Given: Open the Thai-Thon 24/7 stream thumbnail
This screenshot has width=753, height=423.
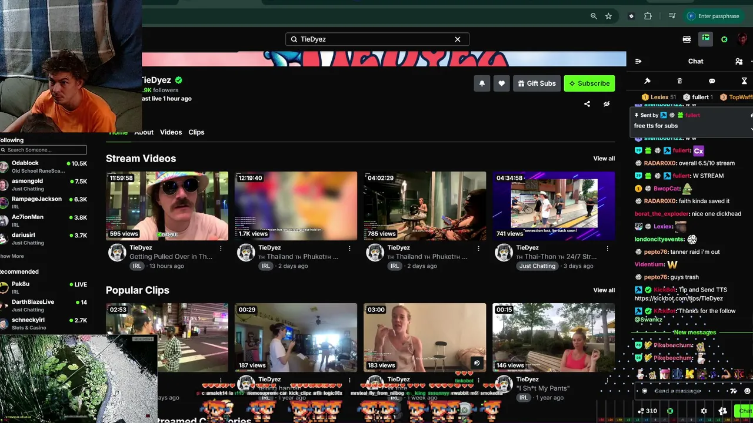Looking at the screenshot, I should 554,206.
